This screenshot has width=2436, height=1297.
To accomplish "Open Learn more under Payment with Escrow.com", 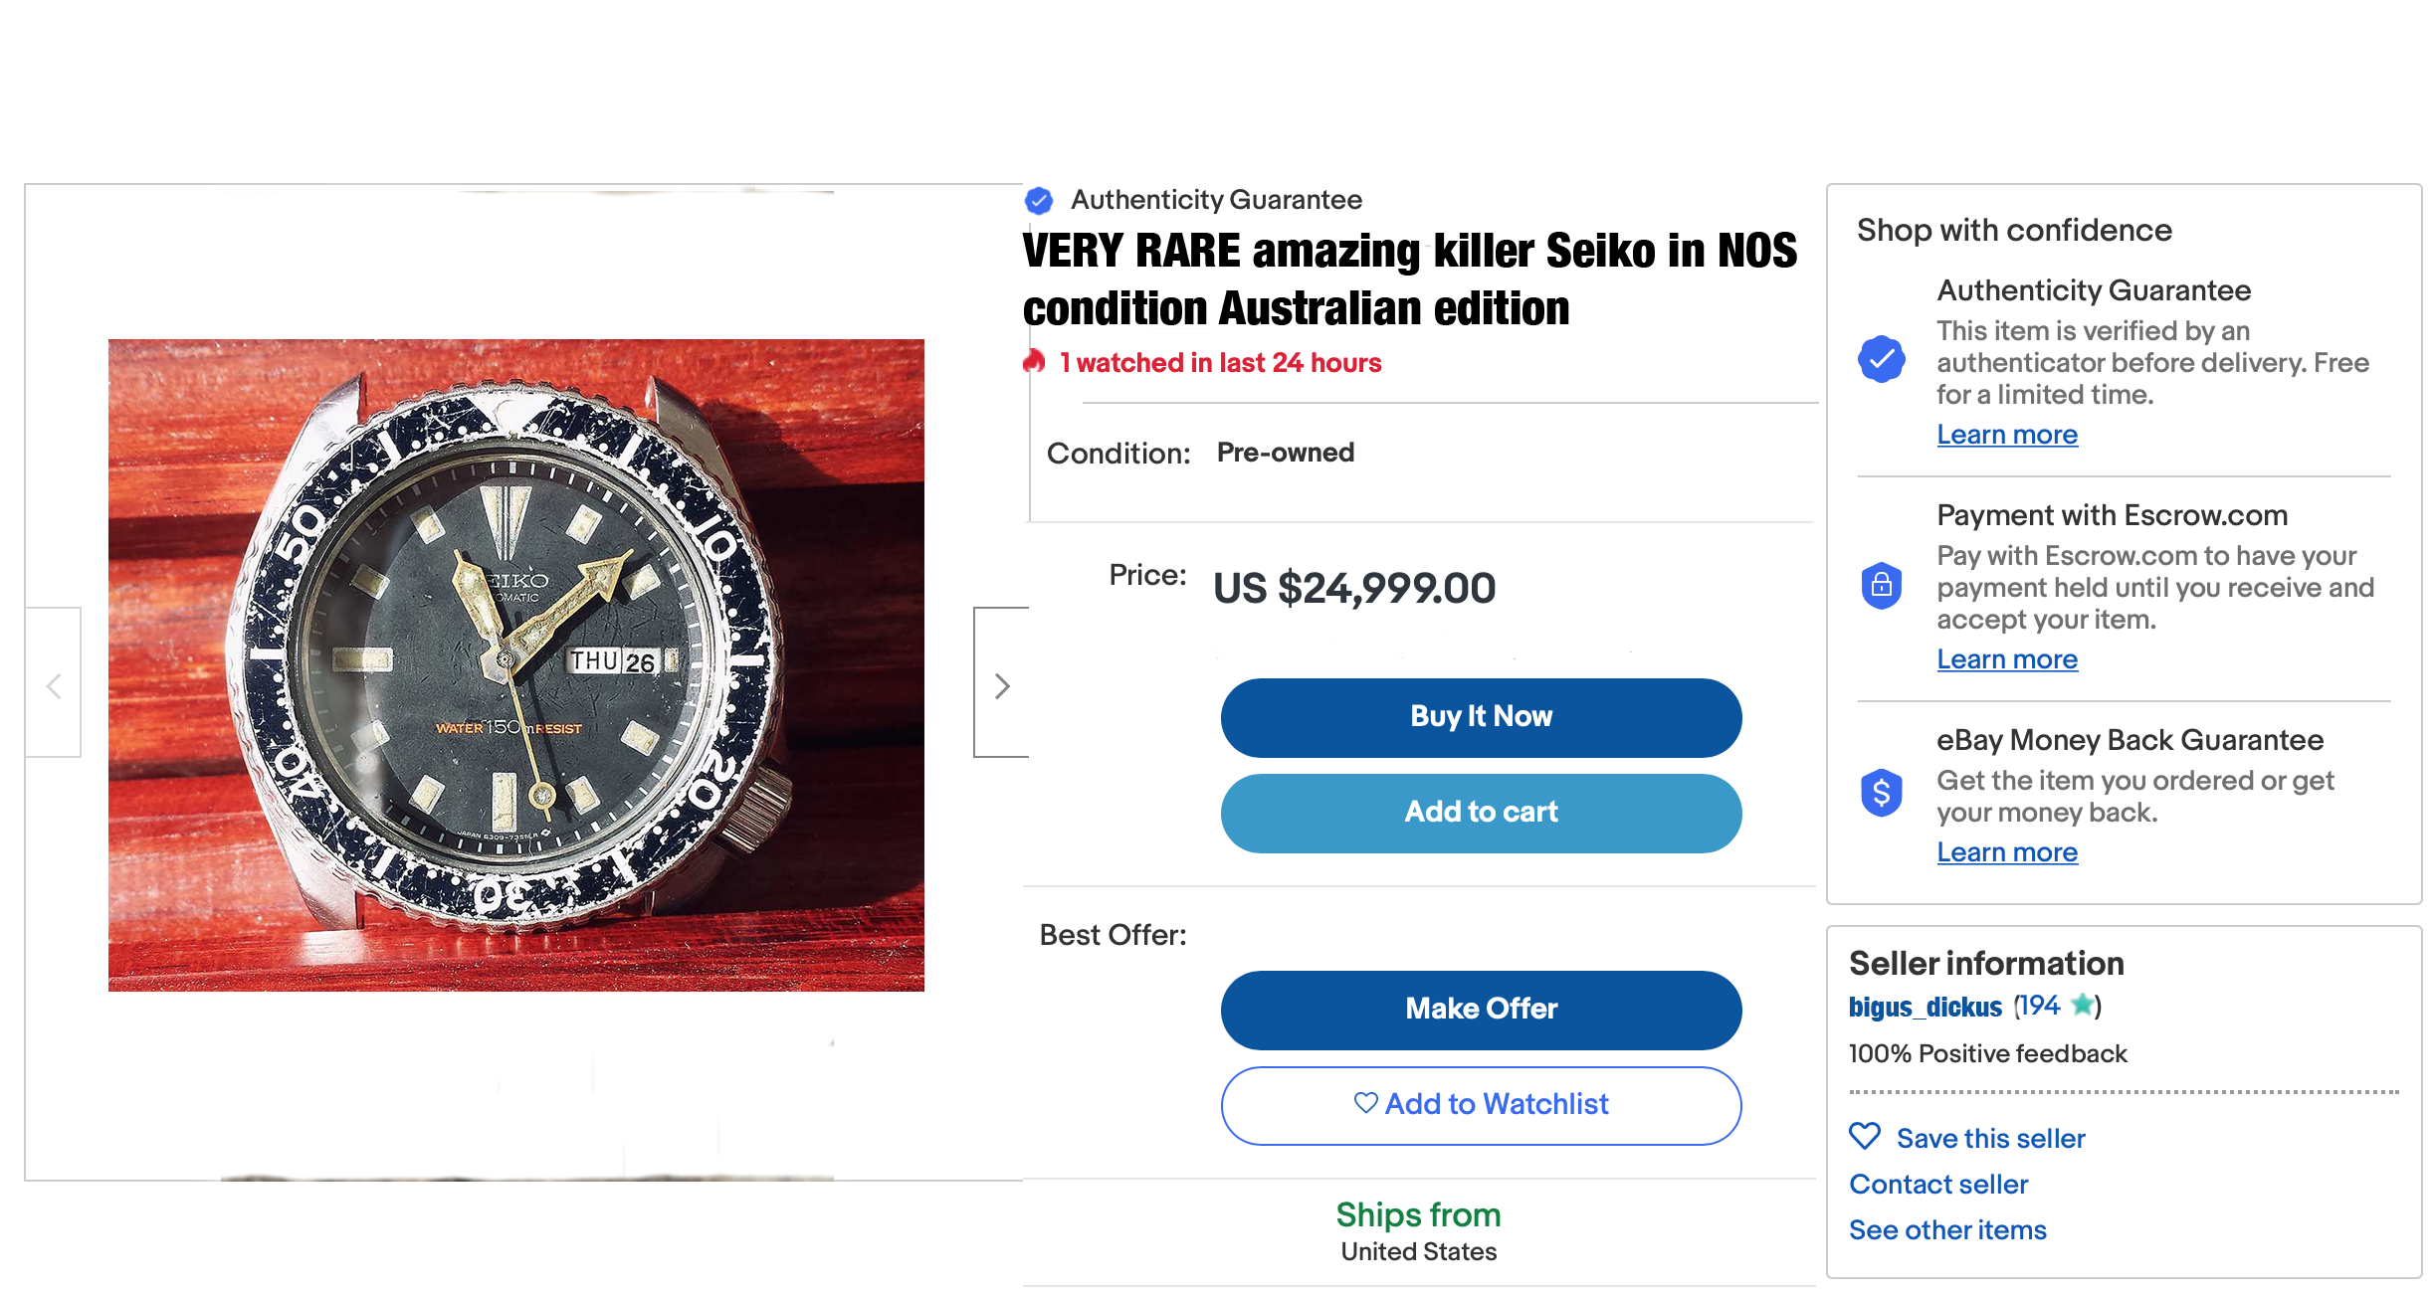I will coord(2006,659).
